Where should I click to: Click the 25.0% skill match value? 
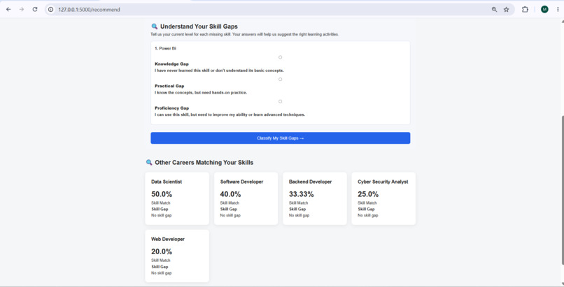(368, 194)
